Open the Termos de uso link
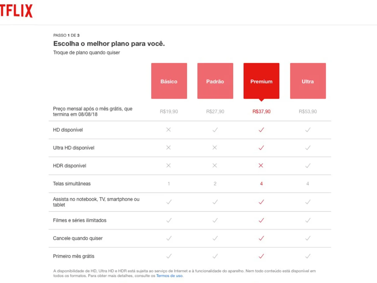The width and height of the screenshot is (377, 283). (169, 276)
